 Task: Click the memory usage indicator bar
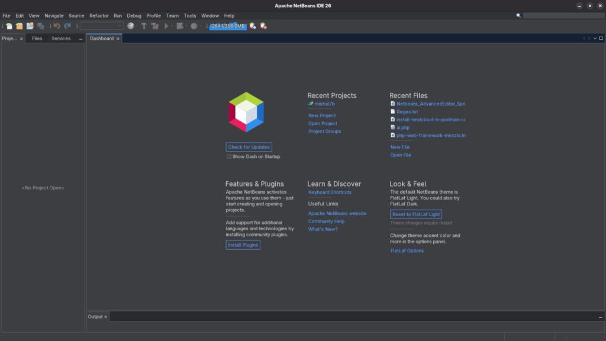(x=228, y=26)
